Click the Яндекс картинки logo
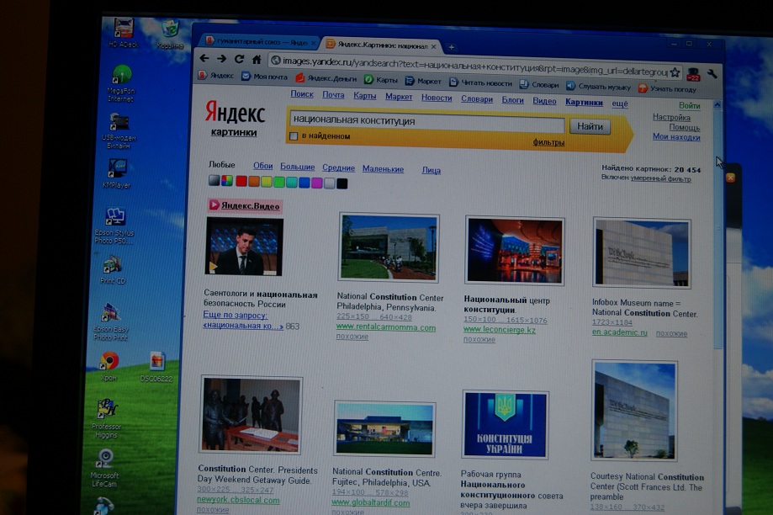 (235, 119)
